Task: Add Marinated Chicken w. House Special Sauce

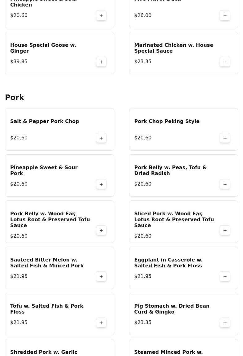Action: pyautogui.click(x=225, y=62)
